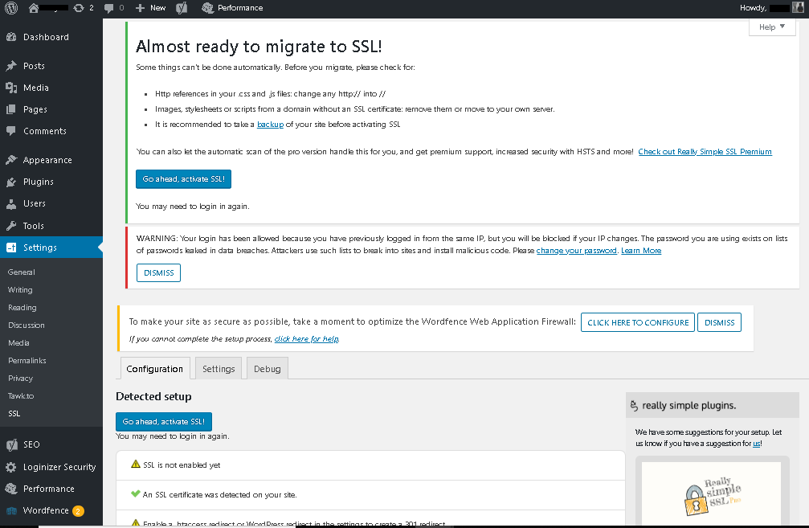Image resolution: width=809 pixels, height=528 pixels.
Task: Click Performance icon in sidebar
Action: tap(11, 489)
